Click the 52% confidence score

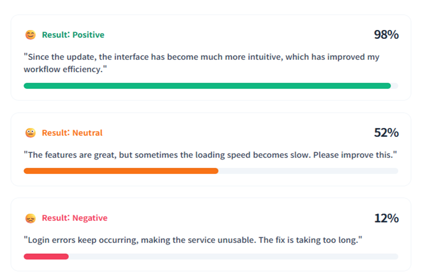pyautogui.click(x=386, y=133)
